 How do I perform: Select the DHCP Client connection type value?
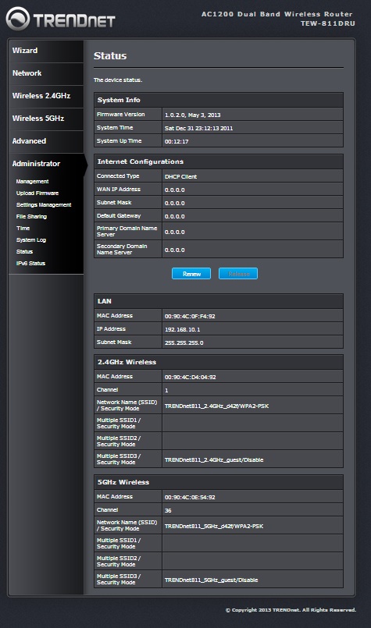pyautogui.click(x=180, y=176)
